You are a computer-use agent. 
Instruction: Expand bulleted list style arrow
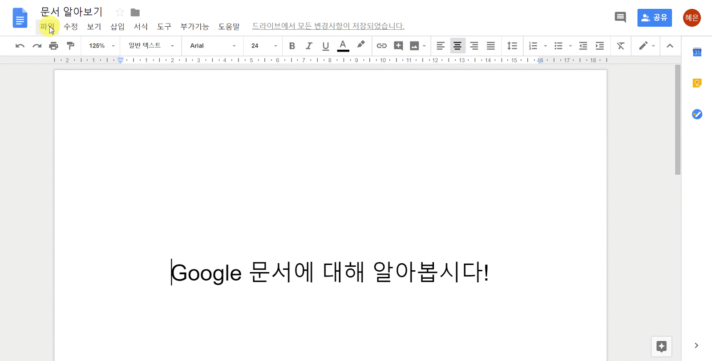[x=570, y=46]
